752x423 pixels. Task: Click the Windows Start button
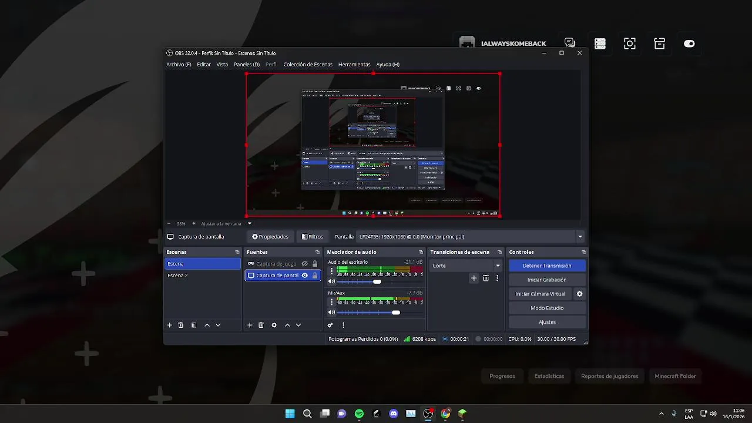pyautogui.click(x=290, y=414)
